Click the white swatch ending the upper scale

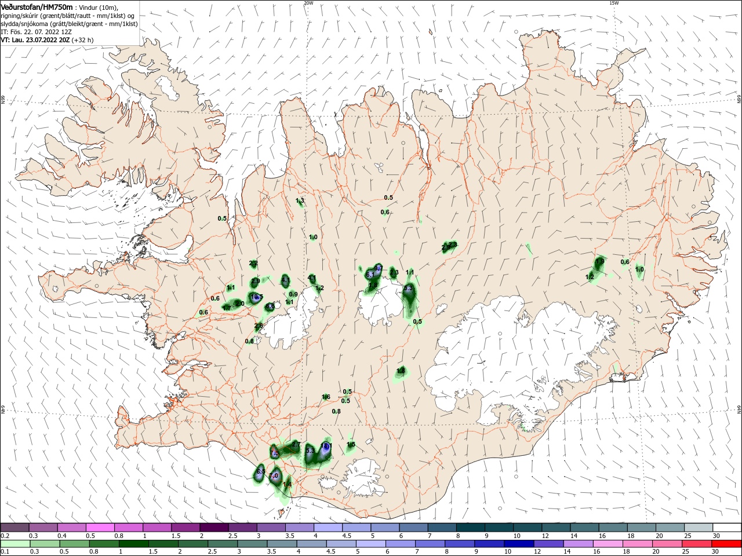point(727,527)
